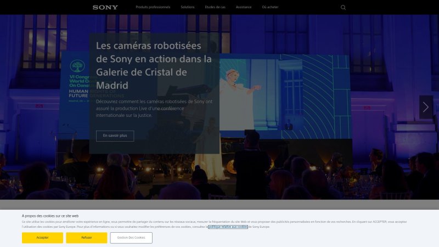Open the search magnifier icon
Viewport: 439px width, 247px height.
pyautogui.click(x=343, y=7)
